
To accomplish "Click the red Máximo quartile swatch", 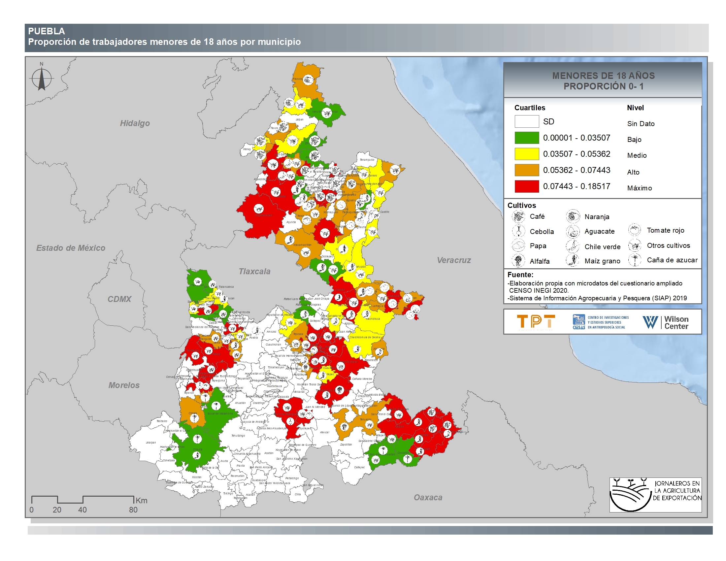I will (527, 186).
